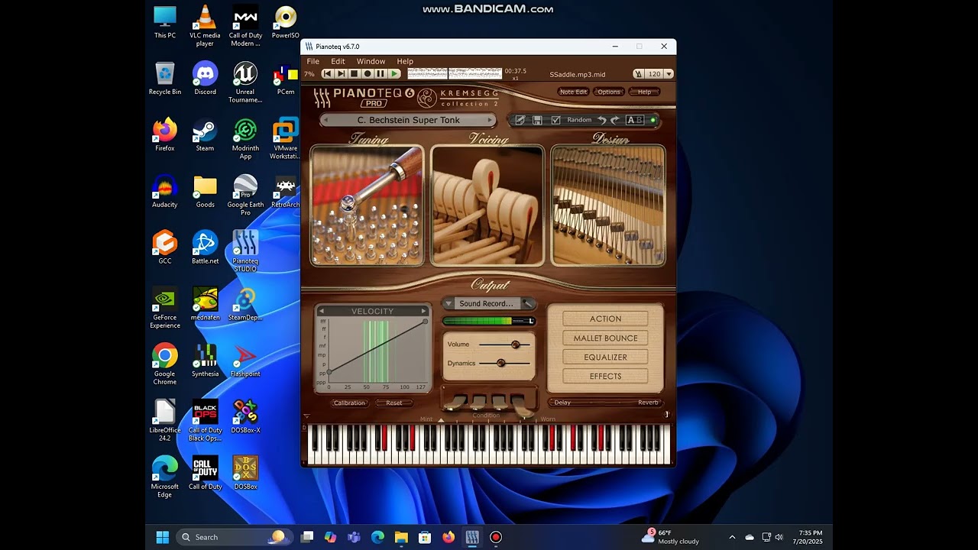Stop the MIDI playback

354,74
